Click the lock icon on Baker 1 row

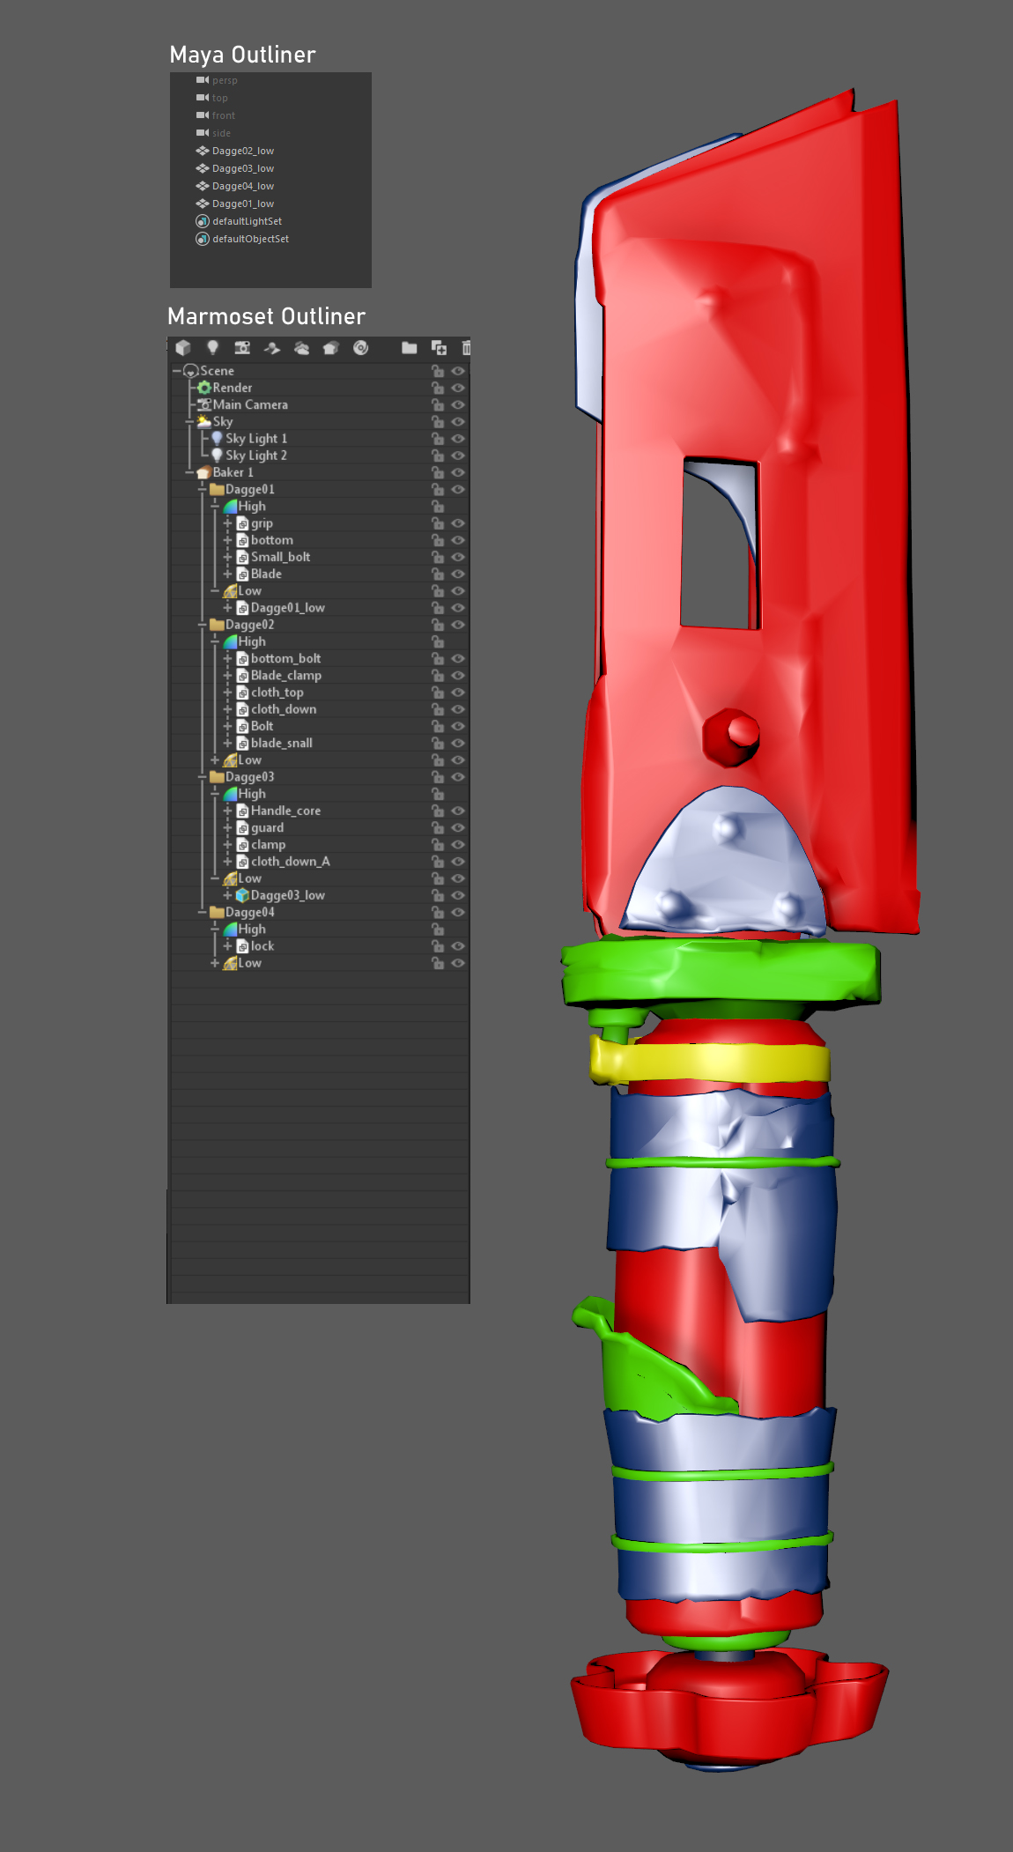coord(437,472)
